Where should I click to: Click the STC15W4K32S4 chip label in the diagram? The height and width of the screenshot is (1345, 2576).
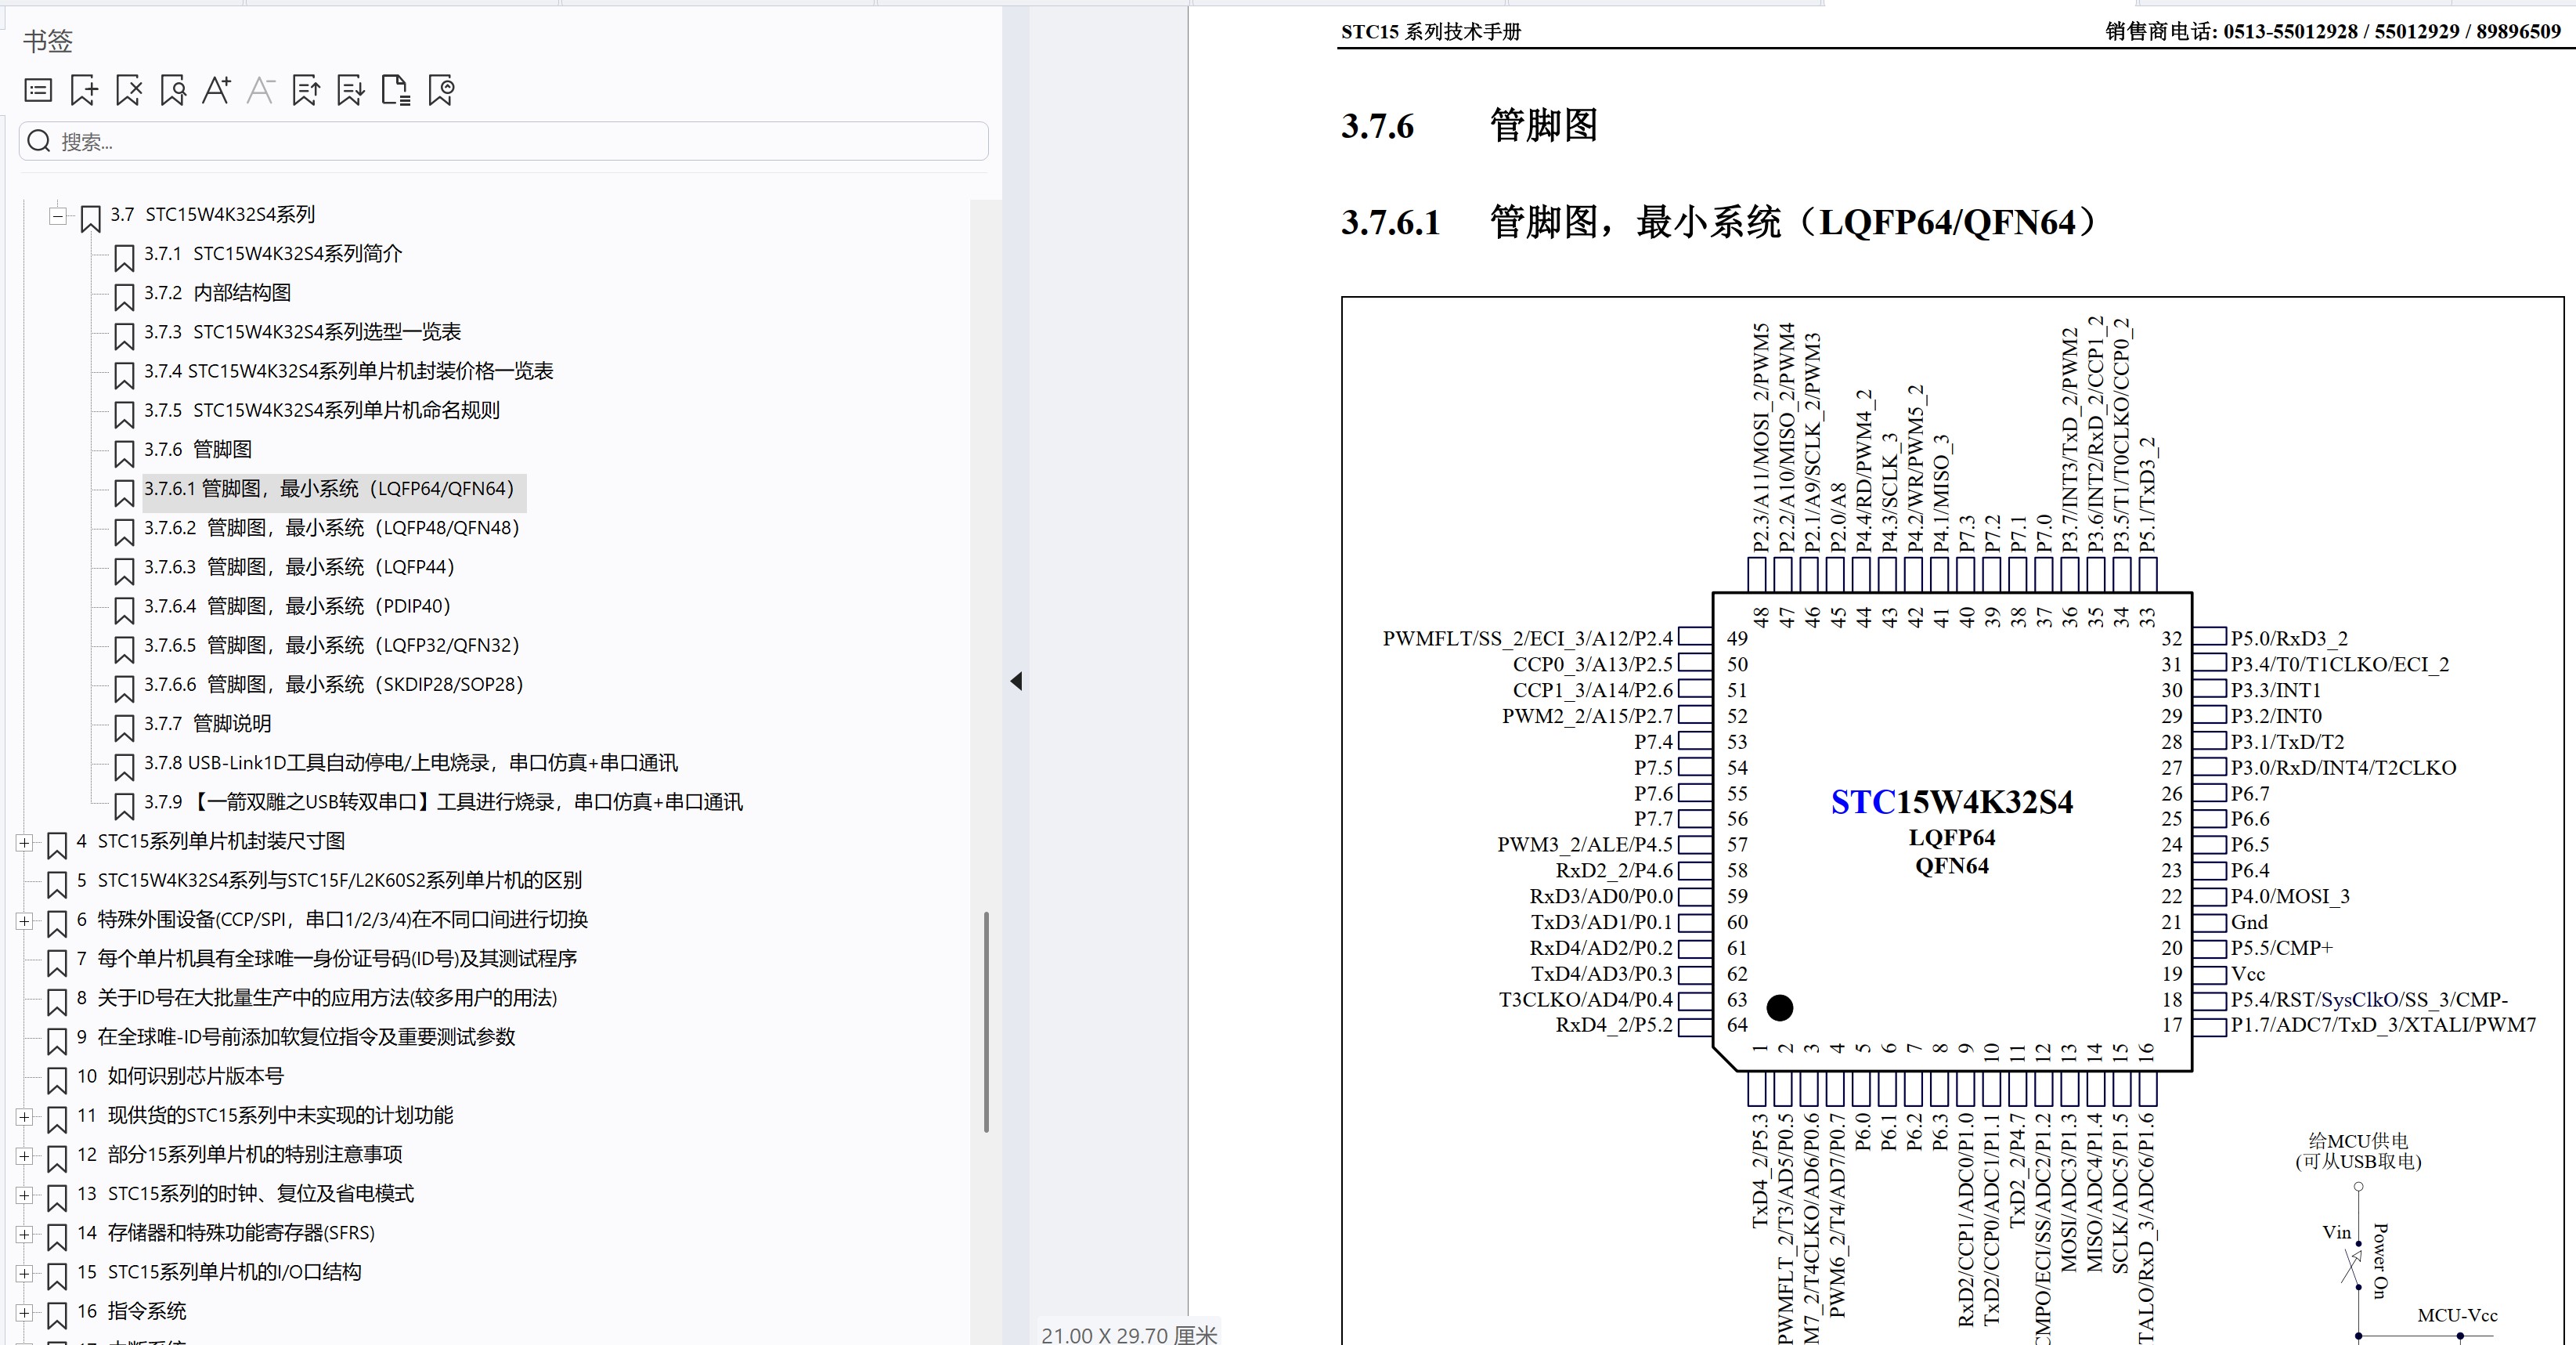[x=1951, y=803]
